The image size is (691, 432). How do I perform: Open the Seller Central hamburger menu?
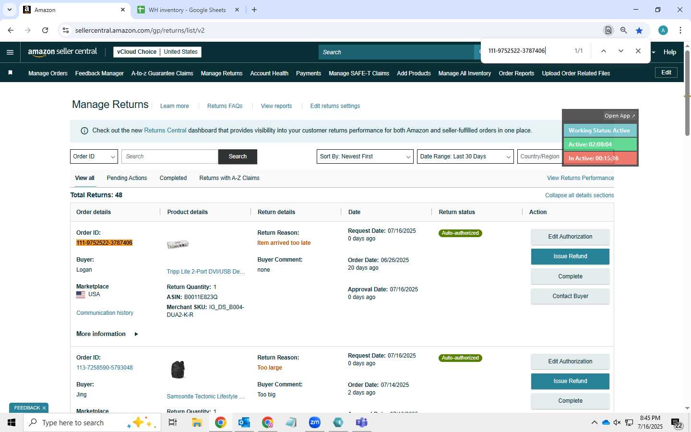(x=10, y=52)
